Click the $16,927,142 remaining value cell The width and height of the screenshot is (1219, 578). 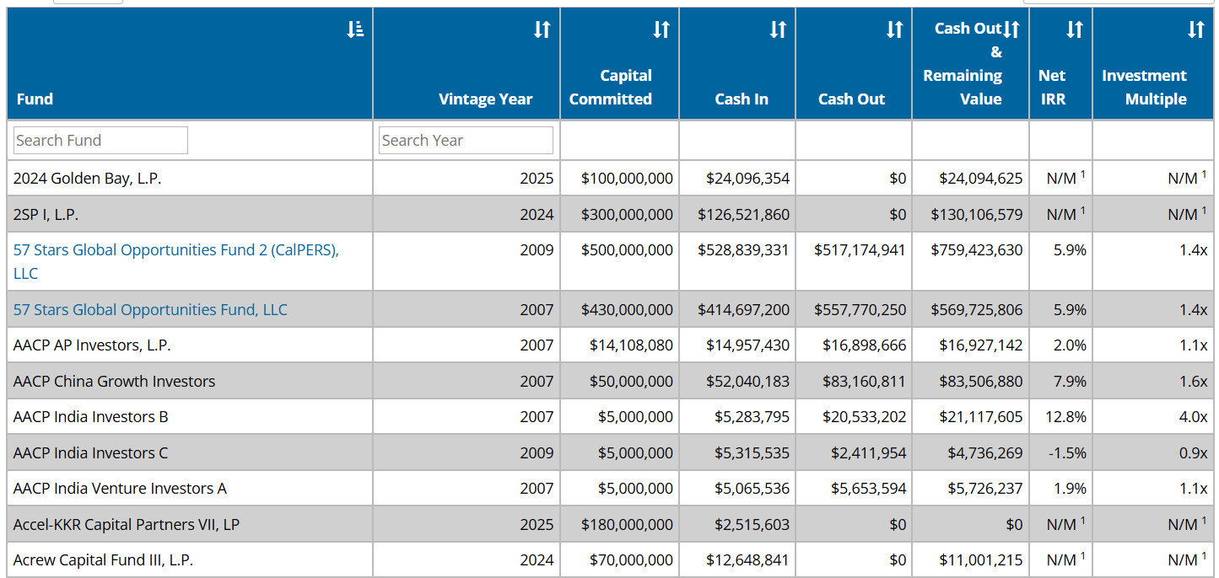coord(980,345)
